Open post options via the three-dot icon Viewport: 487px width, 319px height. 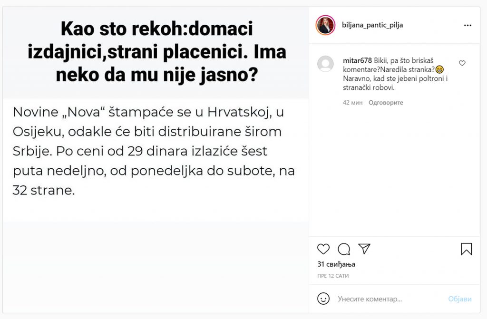coord(468,25)
